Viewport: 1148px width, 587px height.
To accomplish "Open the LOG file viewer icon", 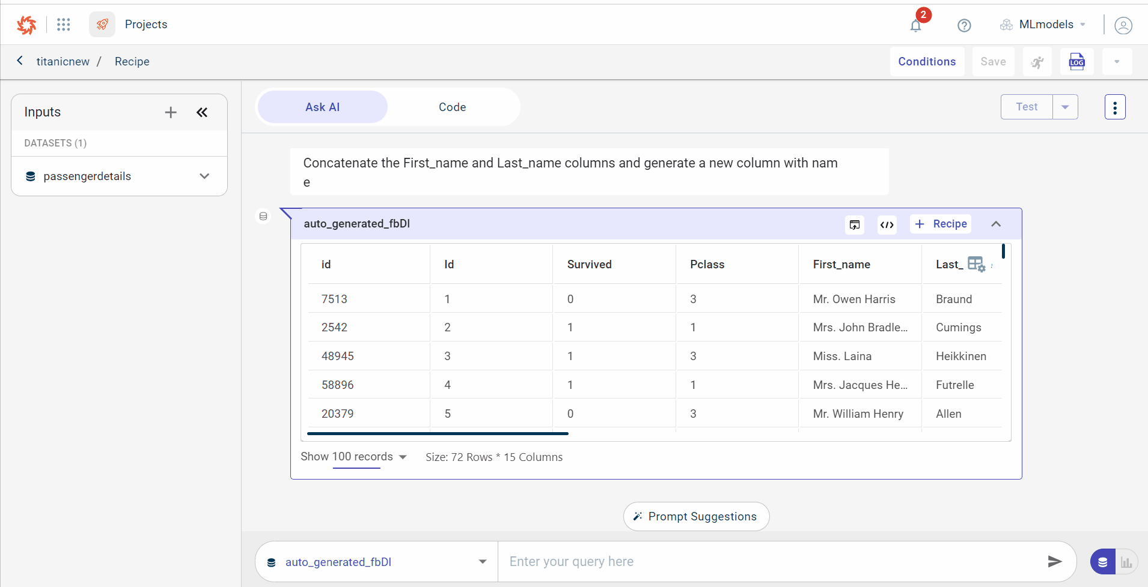I will pyautogui.click(x=1076, y=62).
